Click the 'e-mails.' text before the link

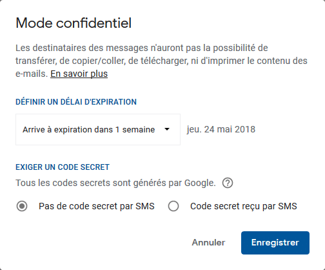pyautogui.click(x=32, y=74)
